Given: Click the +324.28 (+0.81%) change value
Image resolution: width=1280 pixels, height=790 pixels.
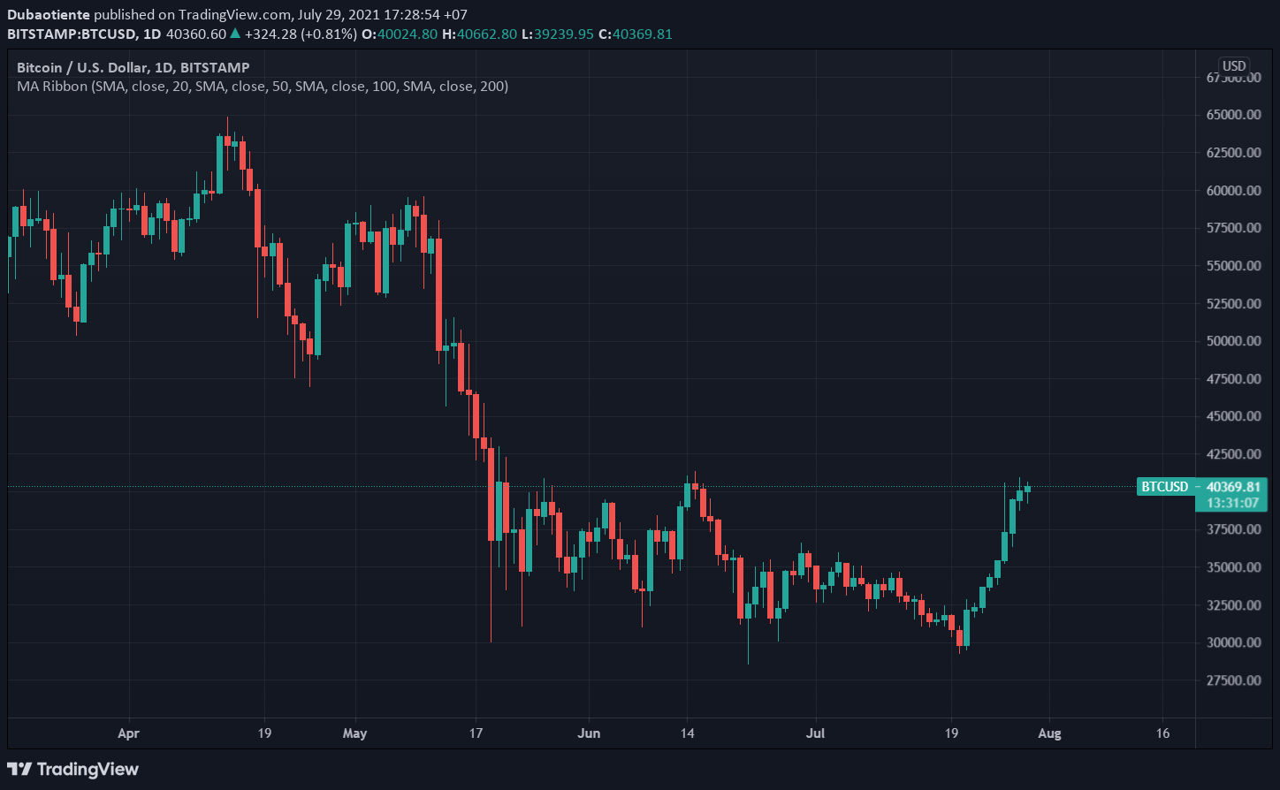Looking at the screenshot, I should coord(301,34).
